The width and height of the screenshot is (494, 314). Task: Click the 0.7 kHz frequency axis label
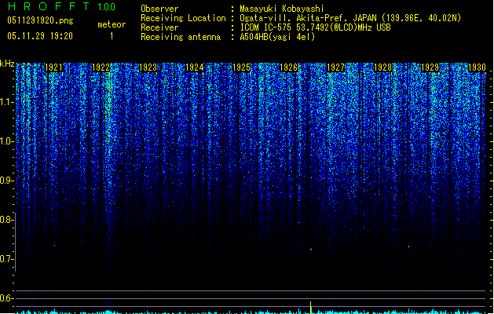(6, 259)
